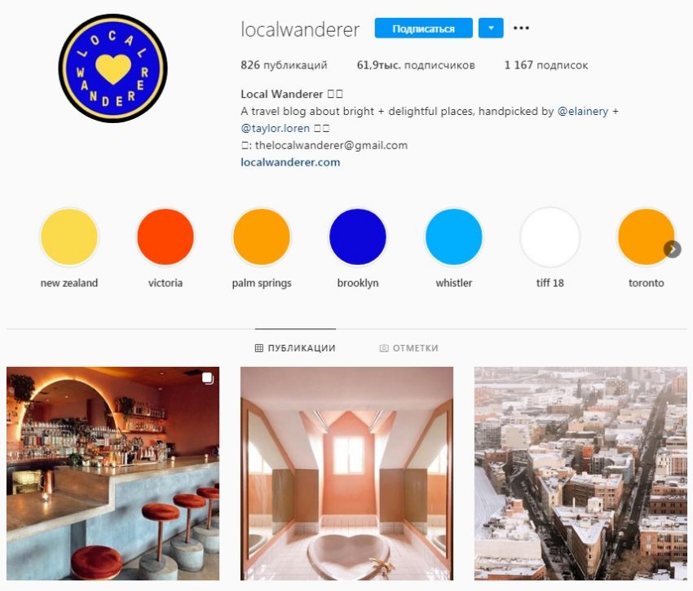Open the brooklyn story highlight
Viewport: 693px width, 591px height.
pyautogui.click(x=358, y=237)
